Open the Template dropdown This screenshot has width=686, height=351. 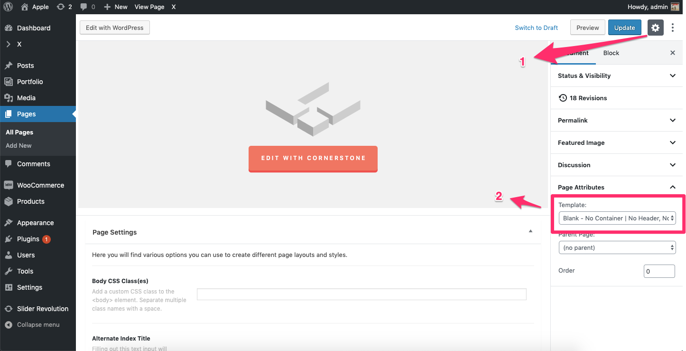coord(617,218)
